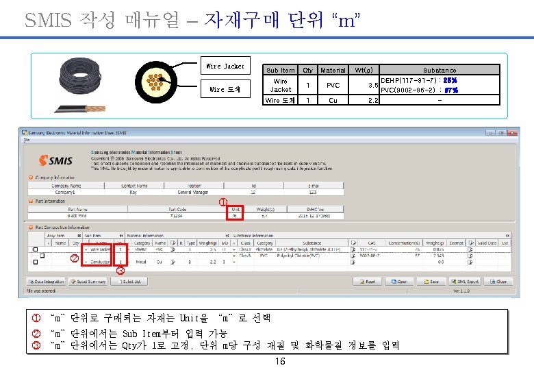534x370 pixels.
Task: Click the Part Name field Black Wire
Action: click(x=77, y=216)
